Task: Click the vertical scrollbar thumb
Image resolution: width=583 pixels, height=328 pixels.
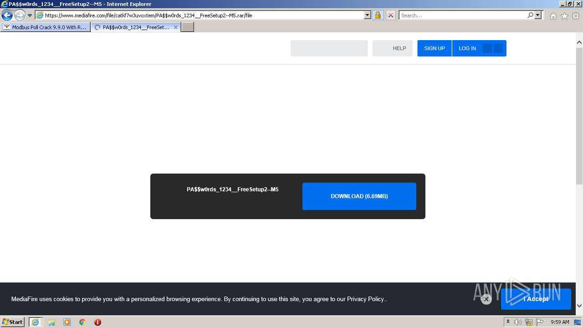Action: pos(579,116)
